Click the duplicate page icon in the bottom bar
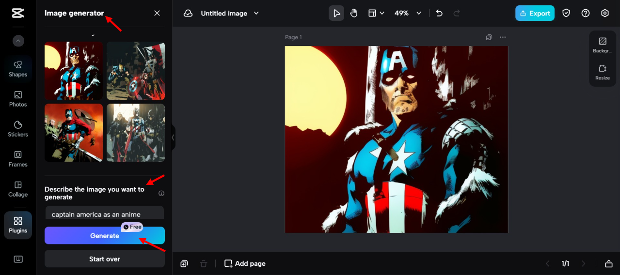The height and width of the screenshot is (275, 620). tap(184, 263)
